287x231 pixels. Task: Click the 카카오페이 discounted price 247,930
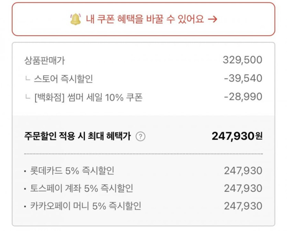pos(243,206)
